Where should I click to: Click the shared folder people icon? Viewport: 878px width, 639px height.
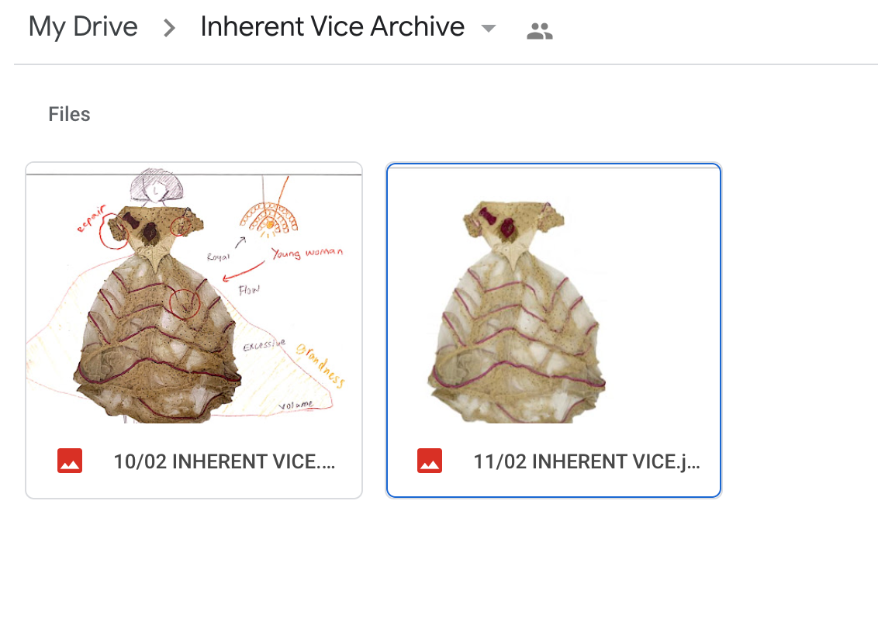(540, 31)
